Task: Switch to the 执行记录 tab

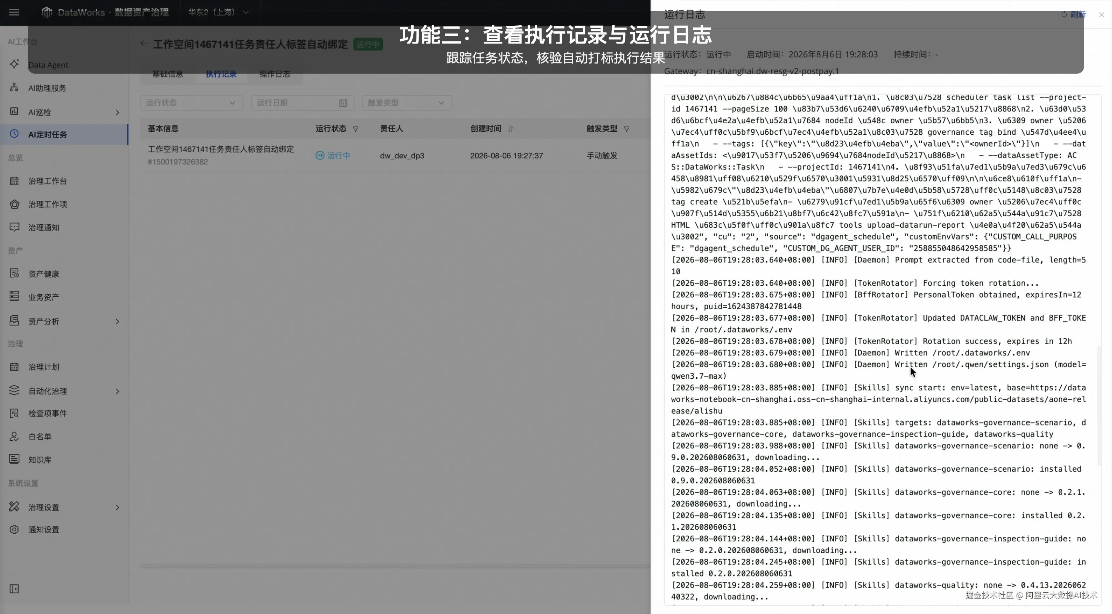Action: tap(221, 74)
